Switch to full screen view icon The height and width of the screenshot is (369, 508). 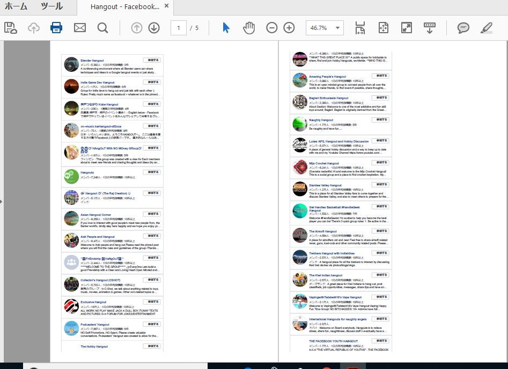pyautogui.click(x=407, y=28)
